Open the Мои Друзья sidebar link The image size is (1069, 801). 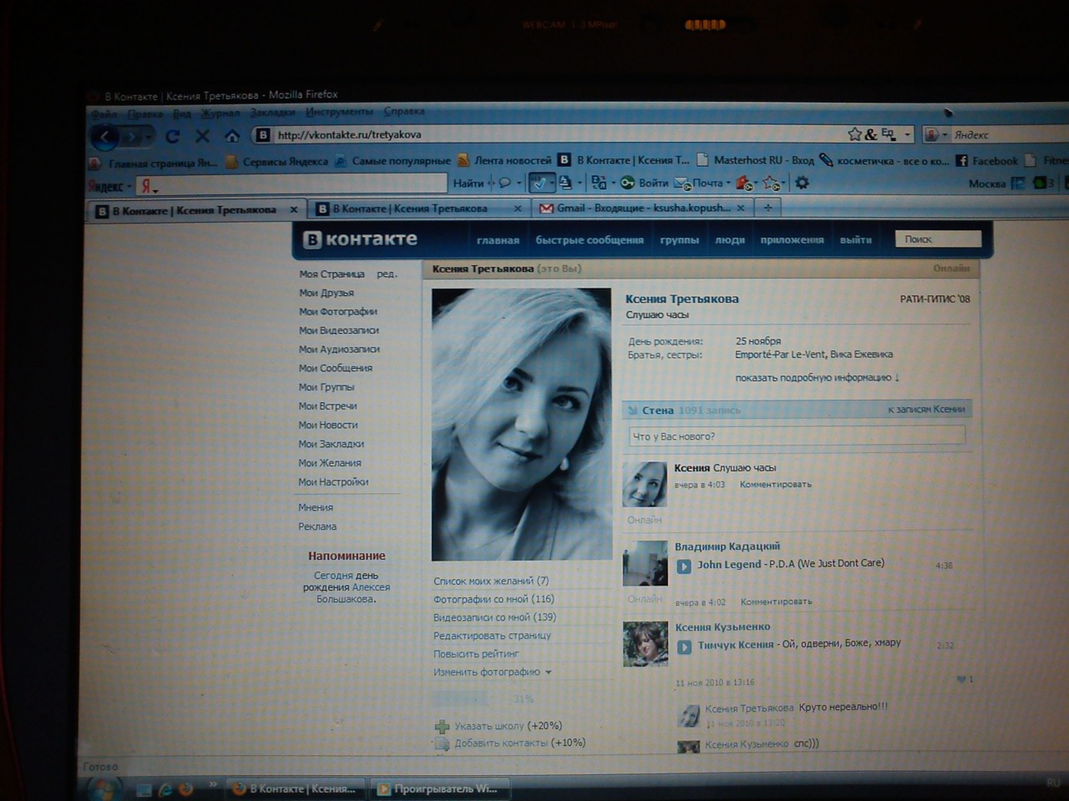click(327, 293)
